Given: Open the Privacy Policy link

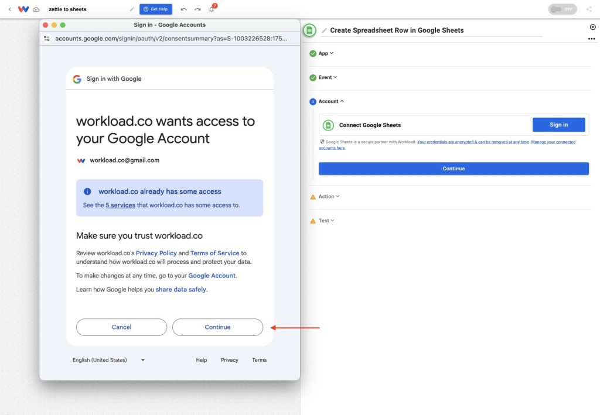Looking at the screenshot, I should pyautogui.click(x=156, y=253).
